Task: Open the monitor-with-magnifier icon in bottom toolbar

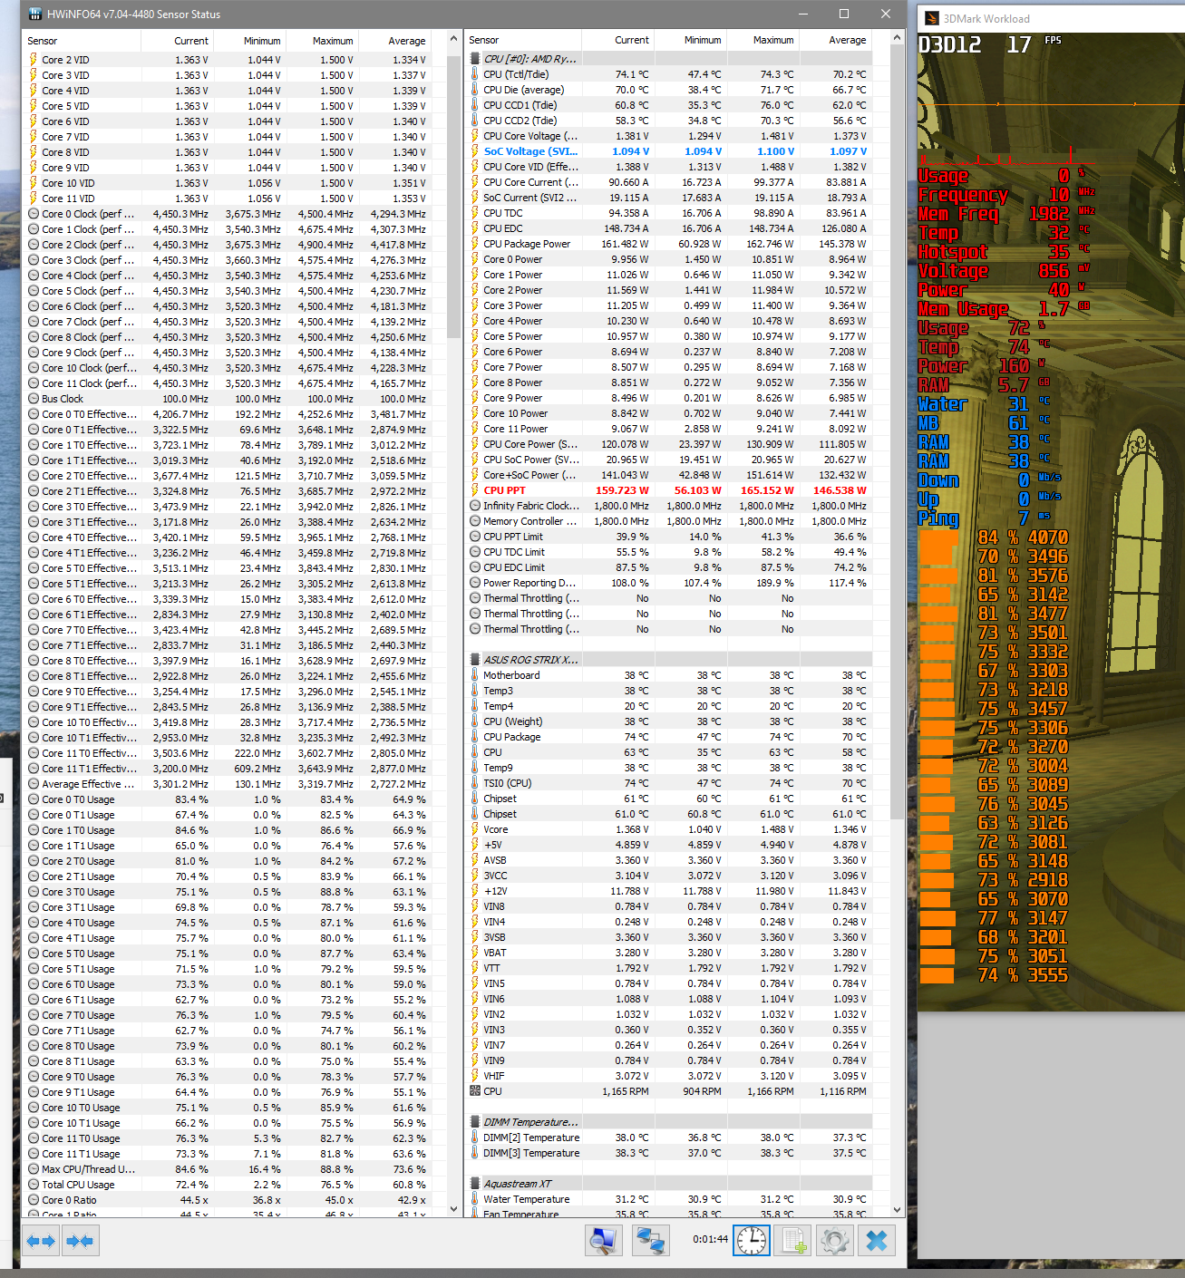Action: 603,1241
